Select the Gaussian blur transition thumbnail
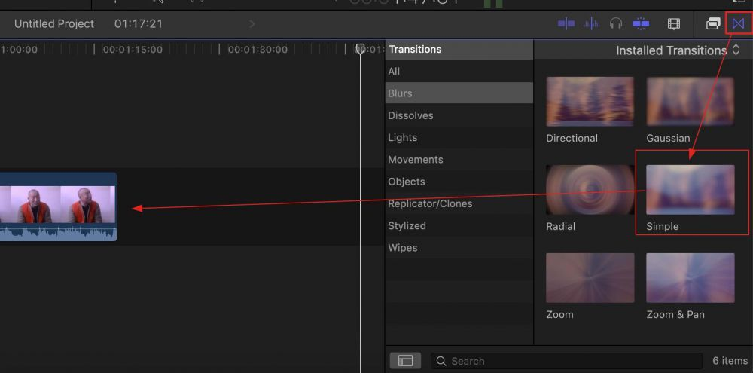Image resolution: width=753 pixels, height=373 pixels. pos(690,102)
